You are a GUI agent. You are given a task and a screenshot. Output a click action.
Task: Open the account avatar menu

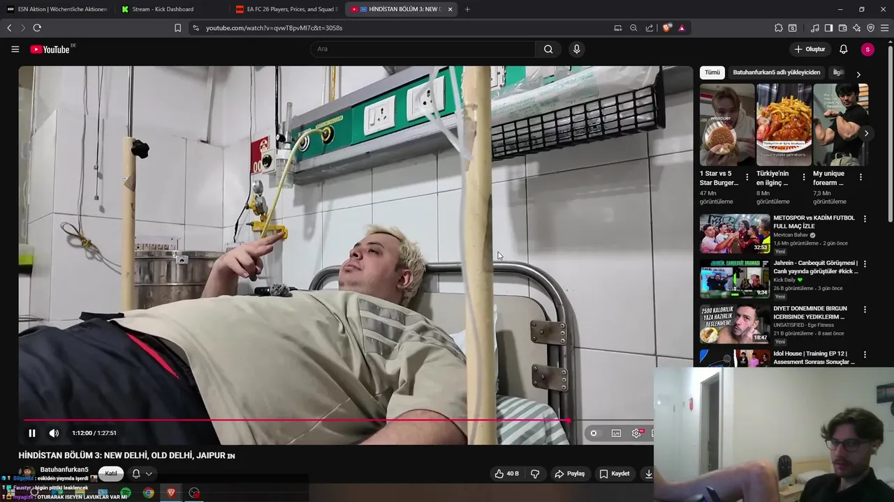867,50
